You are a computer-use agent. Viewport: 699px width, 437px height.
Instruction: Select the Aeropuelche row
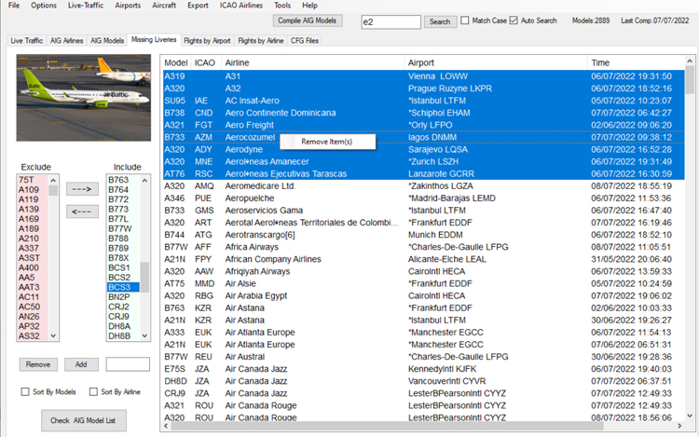tap(423, 198)
